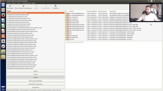Select xenial-backports/main (br.archive.ubuntu.com)
This screenshot has width=163, height=91.
click(x=36, y=30)
